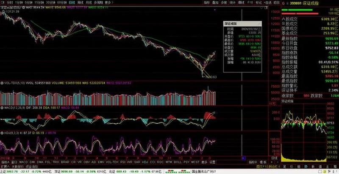The height and width of the screenshot is (174, 339).
Task: Select the MCST indicator tab
Action: (195, 162)
